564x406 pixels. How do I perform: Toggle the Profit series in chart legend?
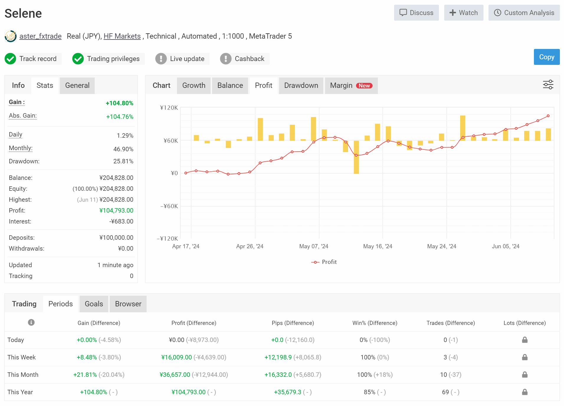pyautogui.click(x=324, y=262)
